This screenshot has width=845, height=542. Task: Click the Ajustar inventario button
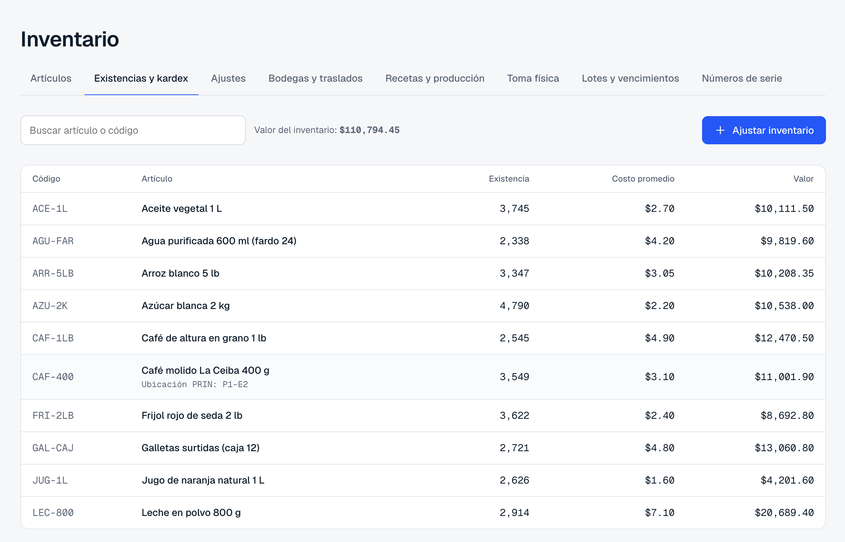764,130
